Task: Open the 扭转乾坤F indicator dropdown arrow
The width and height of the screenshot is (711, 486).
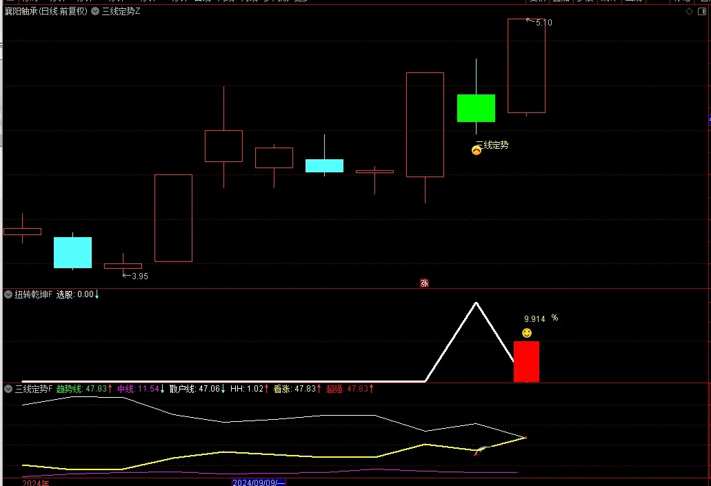Action: pyautogui.click(x=8, y=294)
